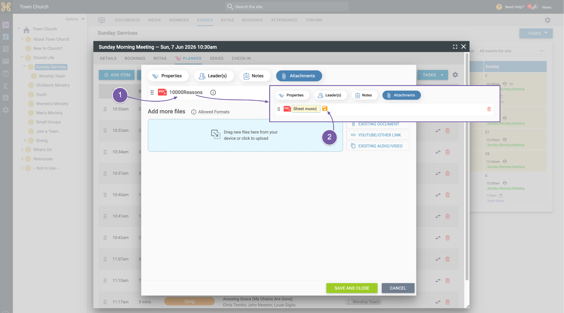Click the YouTube/Other Link button
564x313 pixels.
tap(378, 135)
